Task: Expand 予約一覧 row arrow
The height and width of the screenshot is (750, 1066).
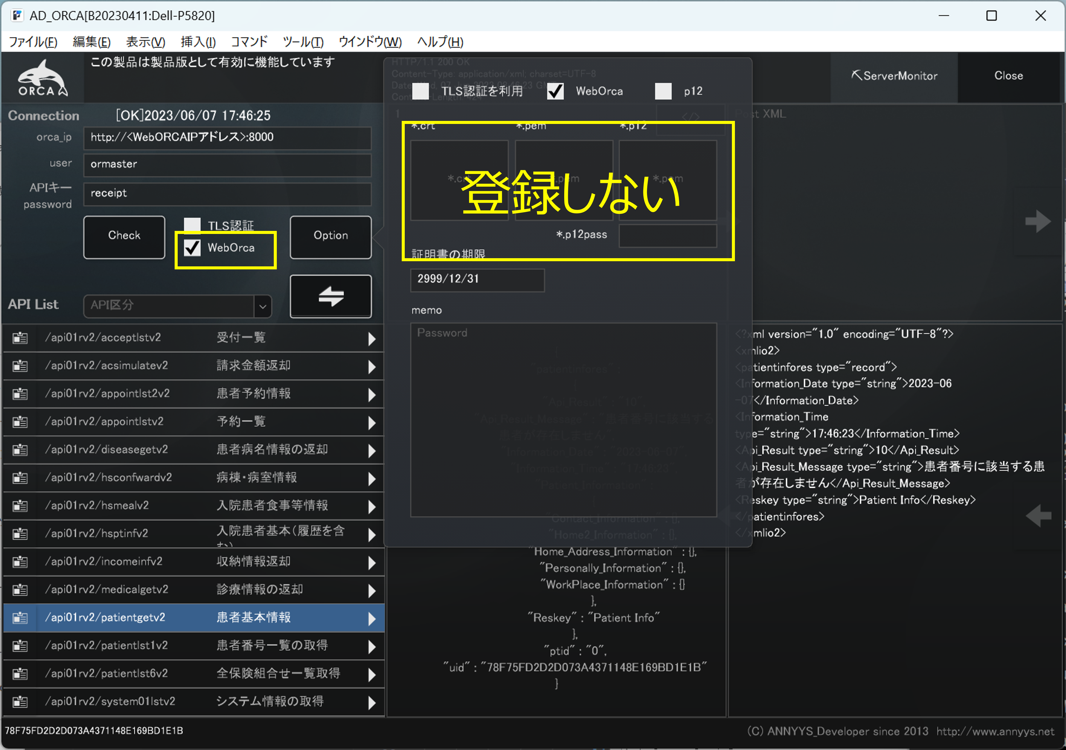Action: tap(371, 423)
